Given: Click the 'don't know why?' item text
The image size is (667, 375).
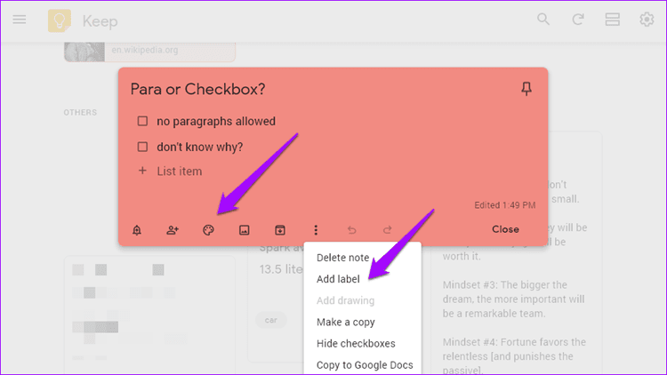Looking at the screenshot, I should tap(200, 148).
